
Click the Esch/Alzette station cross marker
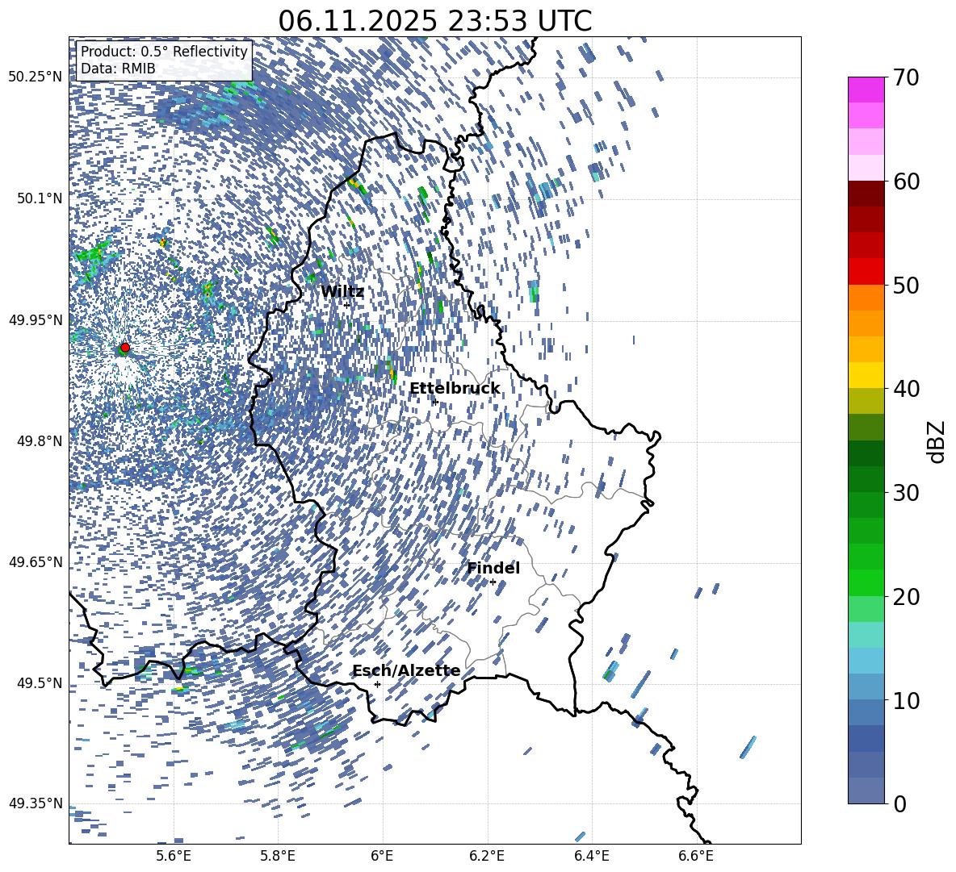[x=377, y=684]
